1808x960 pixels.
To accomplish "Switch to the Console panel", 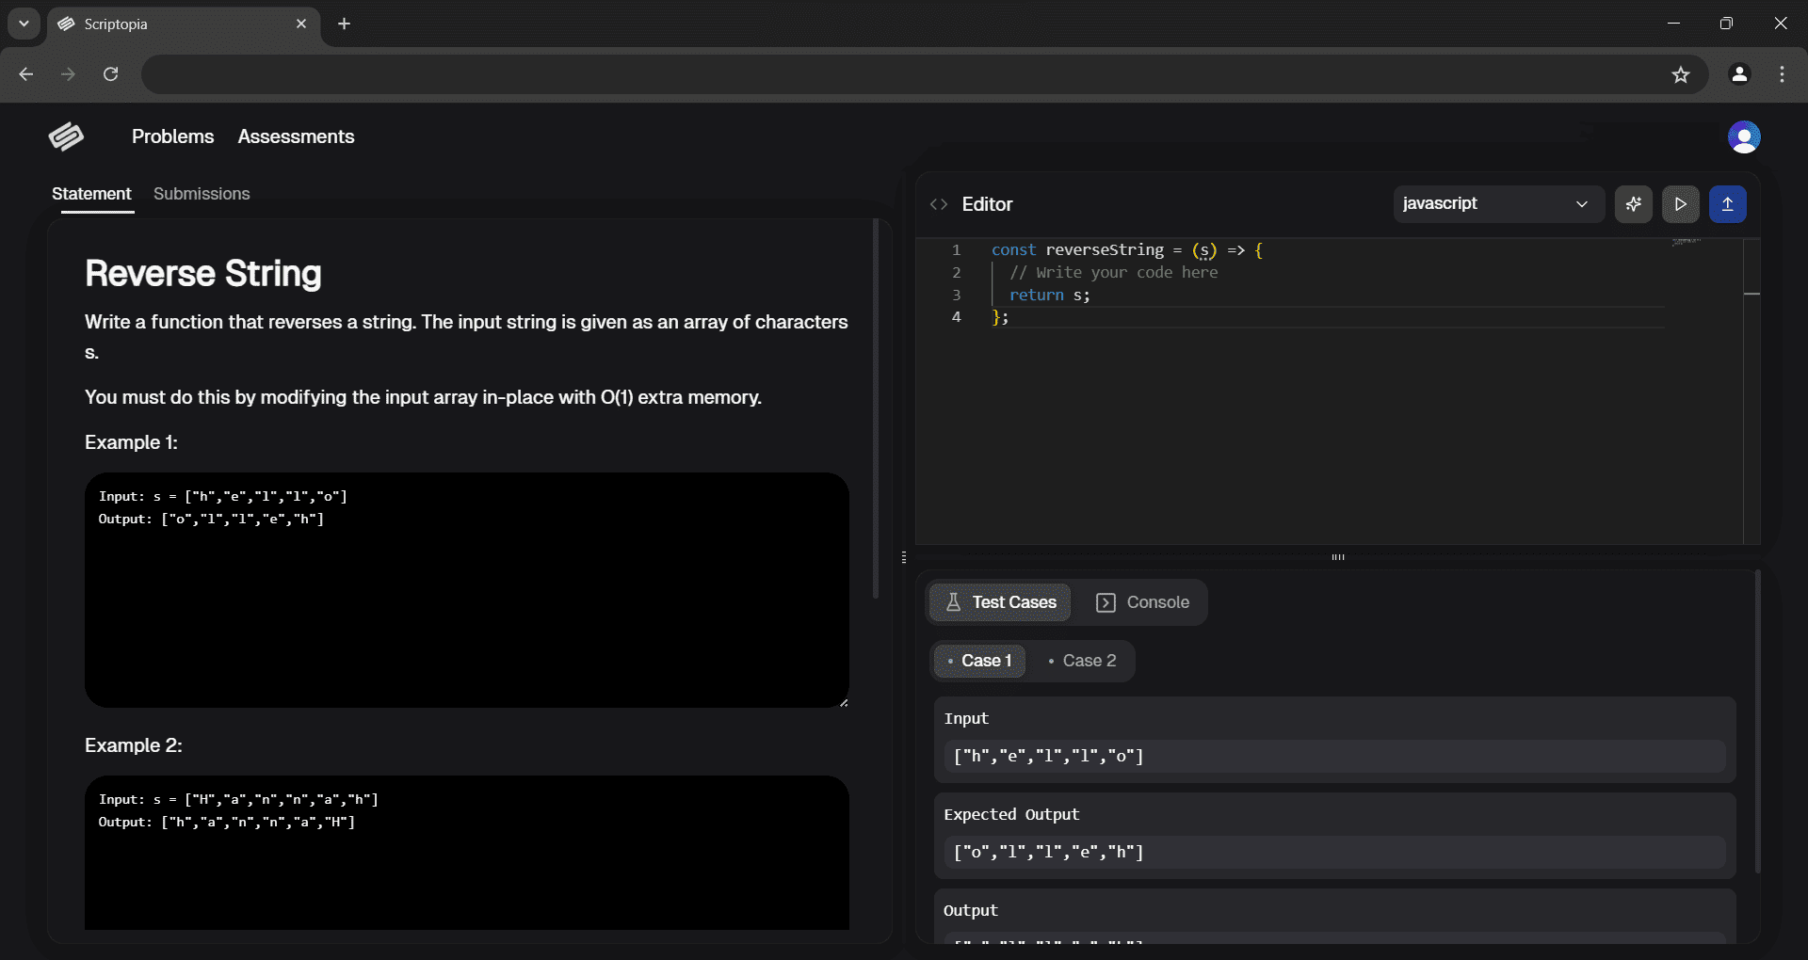I will tap(1142, 602).
